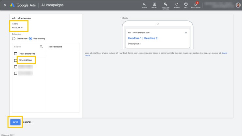The width and height of the screenshot is (242, 136).
Task: Select the Create new radio button
Action: pyautogui.click(x=14, y=39)
